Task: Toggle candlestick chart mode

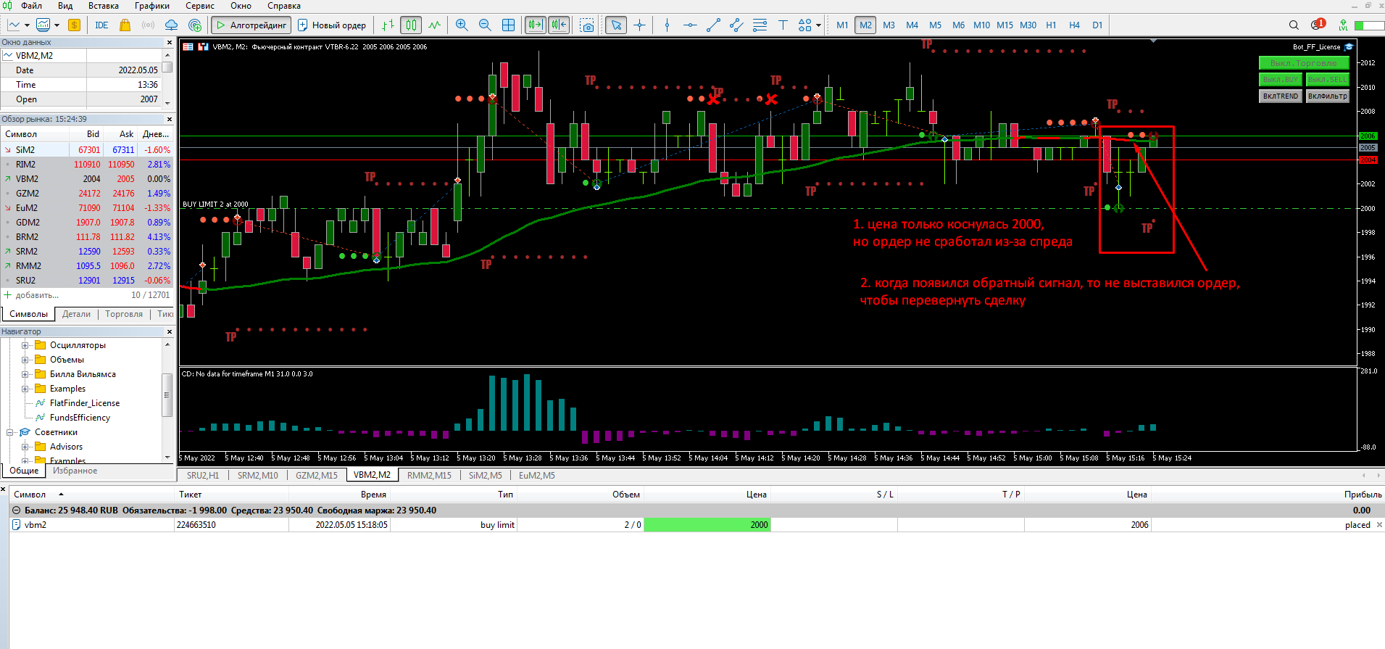Action: [411, 25]
